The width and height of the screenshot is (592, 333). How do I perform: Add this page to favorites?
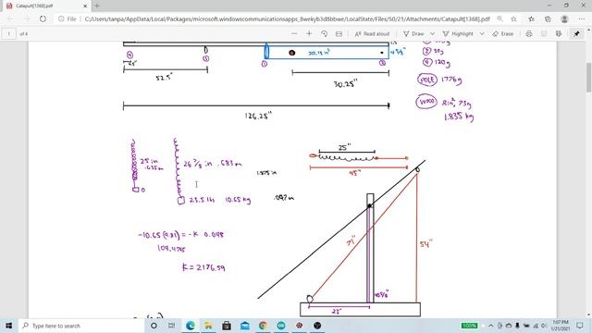[513, 18]
